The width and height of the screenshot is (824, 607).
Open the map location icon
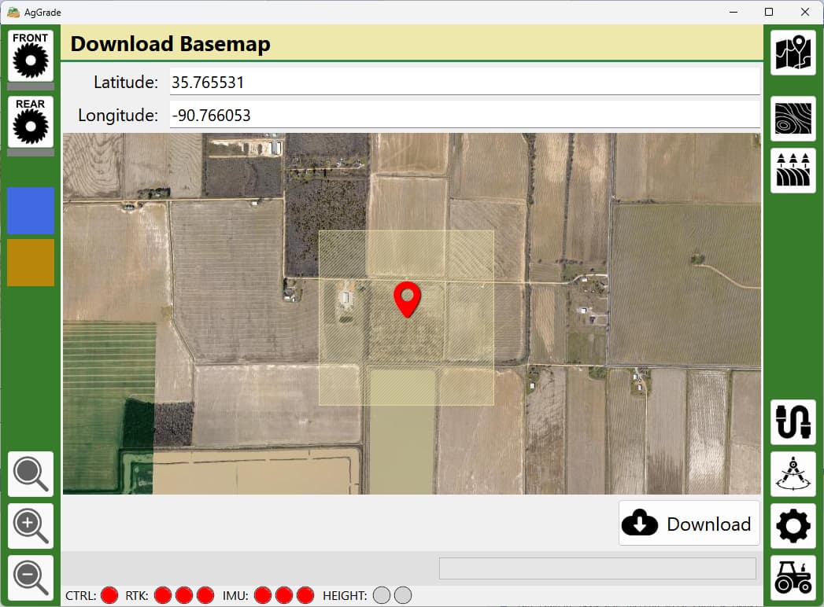click(x=793, y=53)
